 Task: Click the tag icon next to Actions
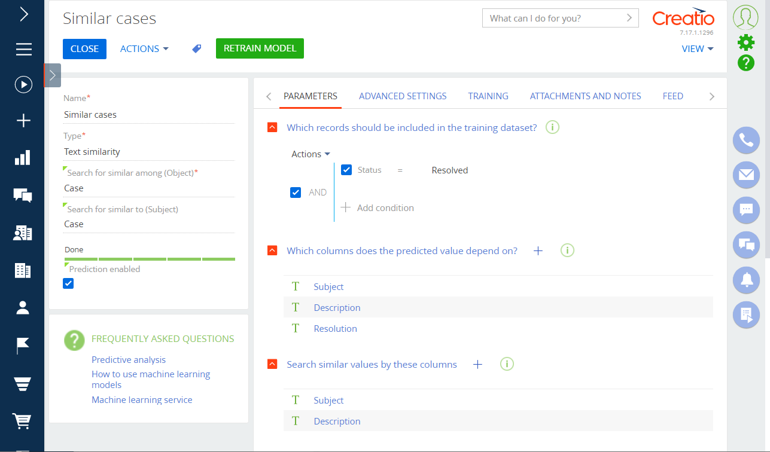coord(196,49)
